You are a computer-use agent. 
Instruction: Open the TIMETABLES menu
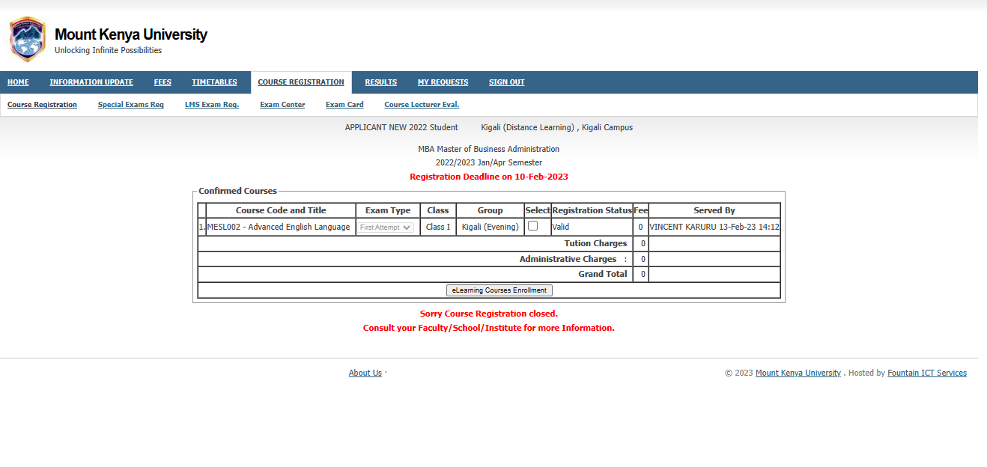coord(214,82)
